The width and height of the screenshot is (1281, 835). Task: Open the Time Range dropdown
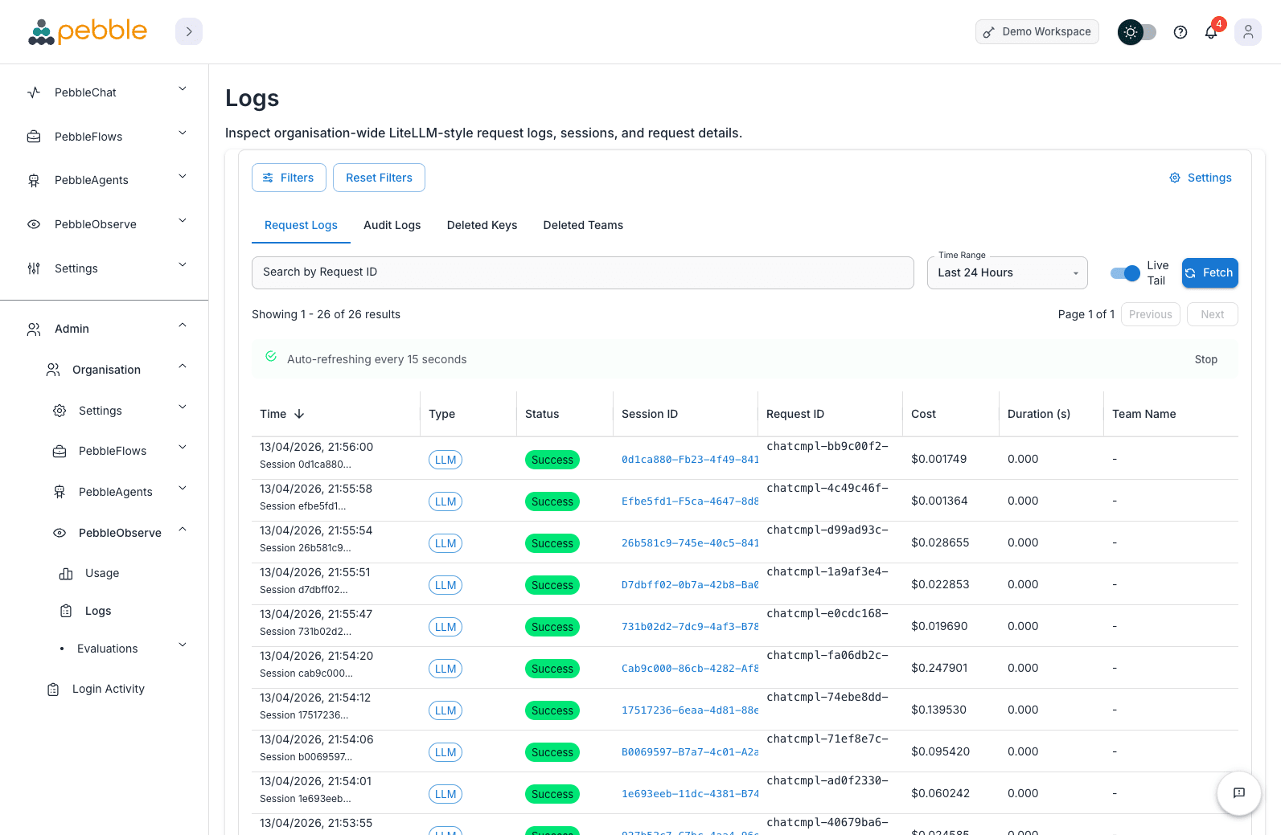pyautogui.click(x=1008, y=272)
